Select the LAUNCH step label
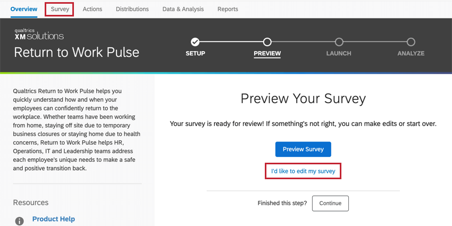The width and height of the screenshot is (452, 226). click(x=339, y=54)
